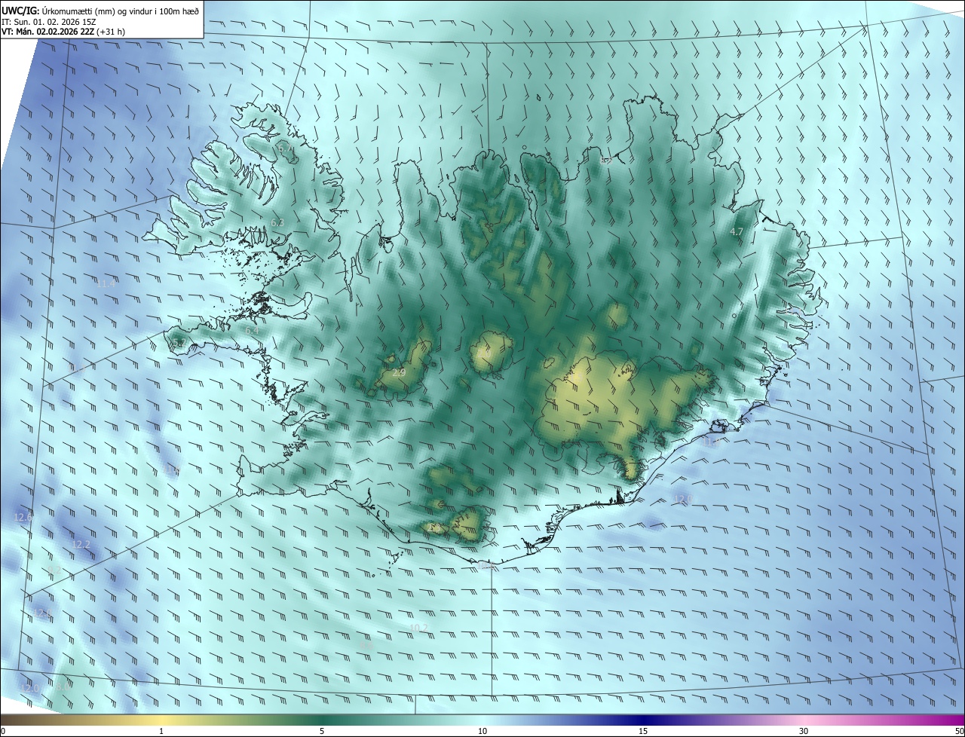Screen dimensions: 965x737
Task: Click the 30 tick on the colorbar
Action: (x=804, y=731)
